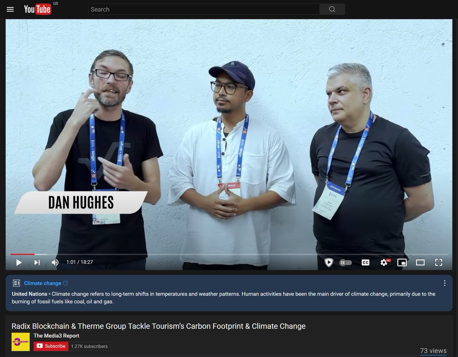Skip to the next video
Viewport: 458px width, 357px height.
[x=37, y=262]
